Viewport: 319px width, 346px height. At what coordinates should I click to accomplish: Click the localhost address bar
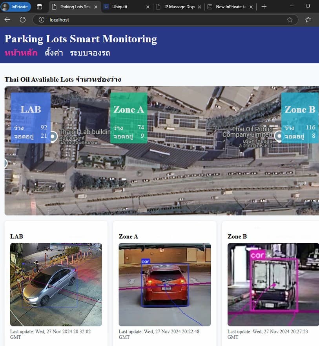click(166, 20)
